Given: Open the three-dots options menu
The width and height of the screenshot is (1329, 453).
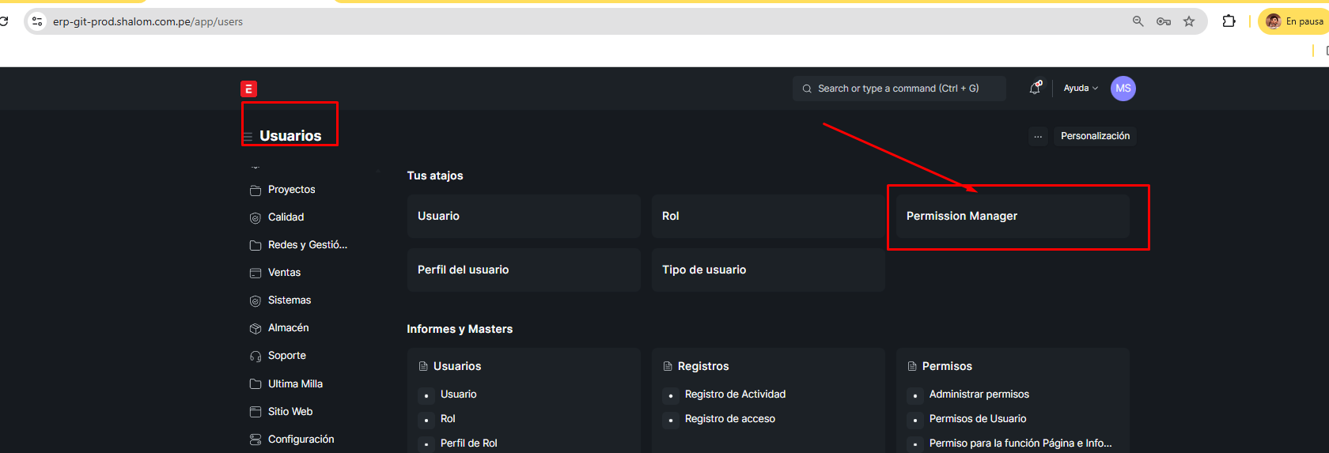Looking at the screenshot, I should (x=1038, y=136).
